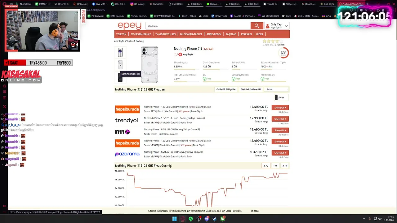The image size is (397, 223).
Task: Open the ANNE-BEBEK category menu
Action: (x=214, y=34)
